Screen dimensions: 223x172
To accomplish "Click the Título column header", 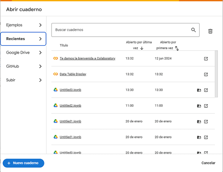I will 64,45.
